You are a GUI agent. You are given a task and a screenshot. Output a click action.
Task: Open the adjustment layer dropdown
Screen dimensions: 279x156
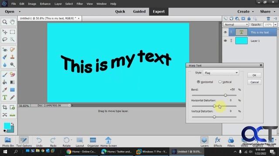237,19
